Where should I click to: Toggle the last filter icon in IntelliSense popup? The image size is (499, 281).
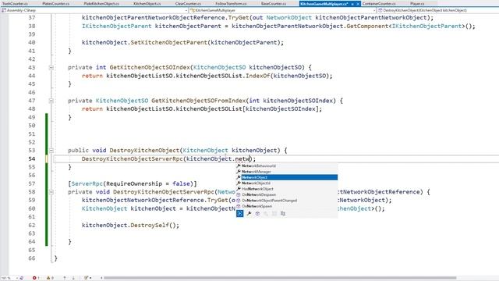[x=283, y=213]
